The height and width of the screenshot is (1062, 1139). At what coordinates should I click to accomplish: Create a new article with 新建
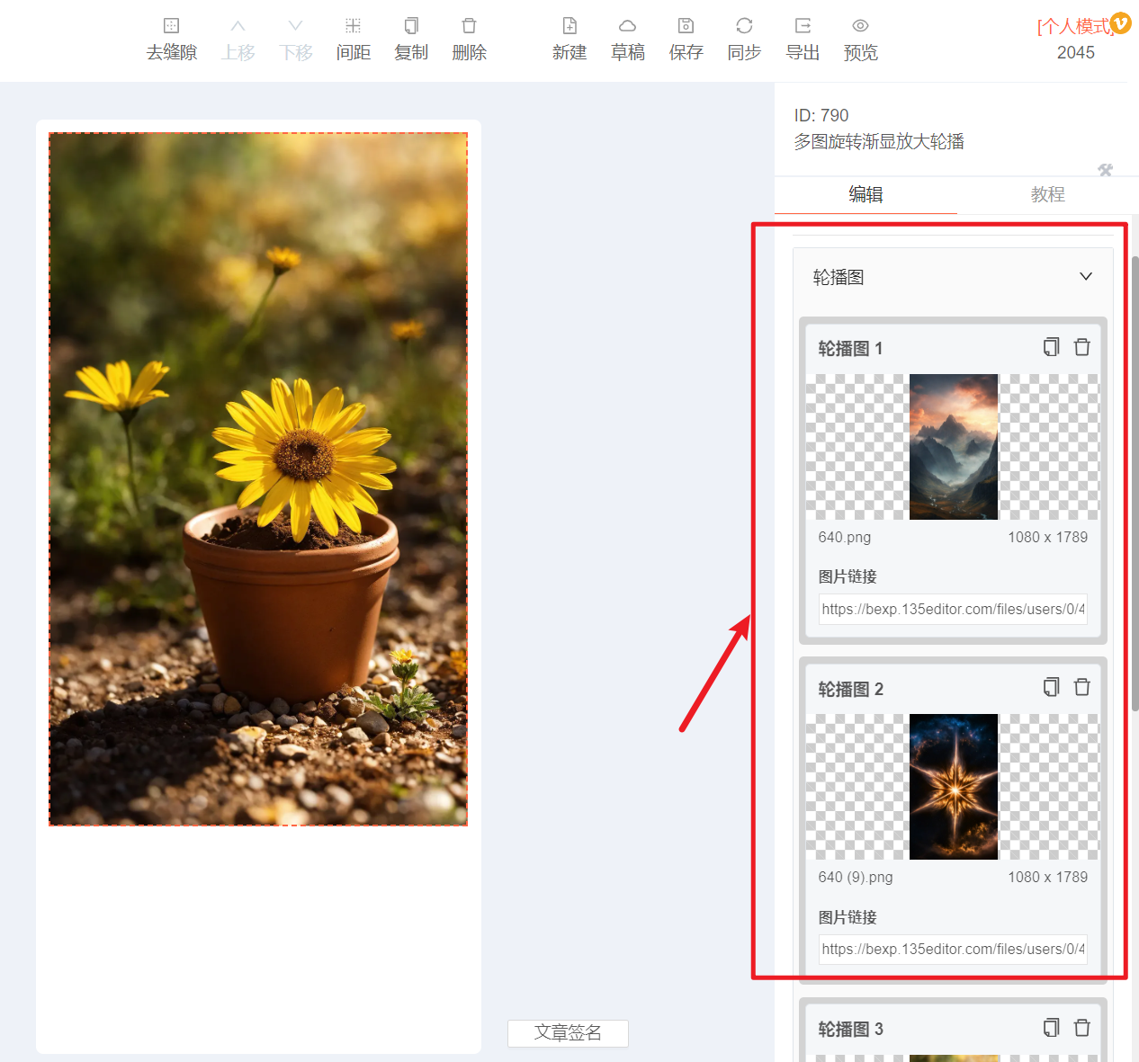point(569,40)
